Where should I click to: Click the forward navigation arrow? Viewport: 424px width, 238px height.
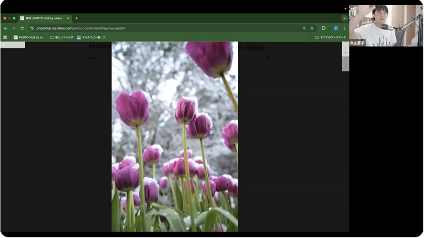(x=13, y=28)
